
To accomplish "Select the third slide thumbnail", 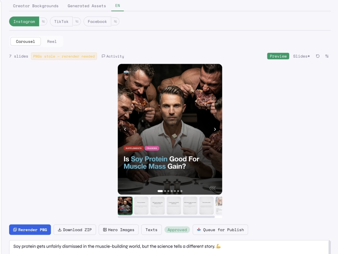I will pos(158,206).
